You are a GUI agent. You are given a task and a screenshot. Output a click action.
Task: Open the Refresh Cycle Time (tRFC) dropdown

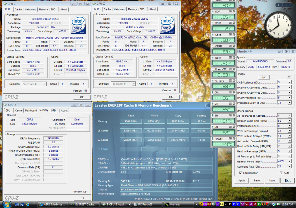click(x=289, y=120)
